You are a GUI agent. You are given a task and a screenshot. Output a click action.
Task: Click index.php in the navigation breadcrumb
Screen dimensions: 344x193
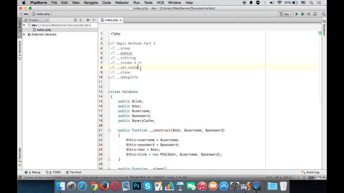pyautogui.click(x=41, y=14)
